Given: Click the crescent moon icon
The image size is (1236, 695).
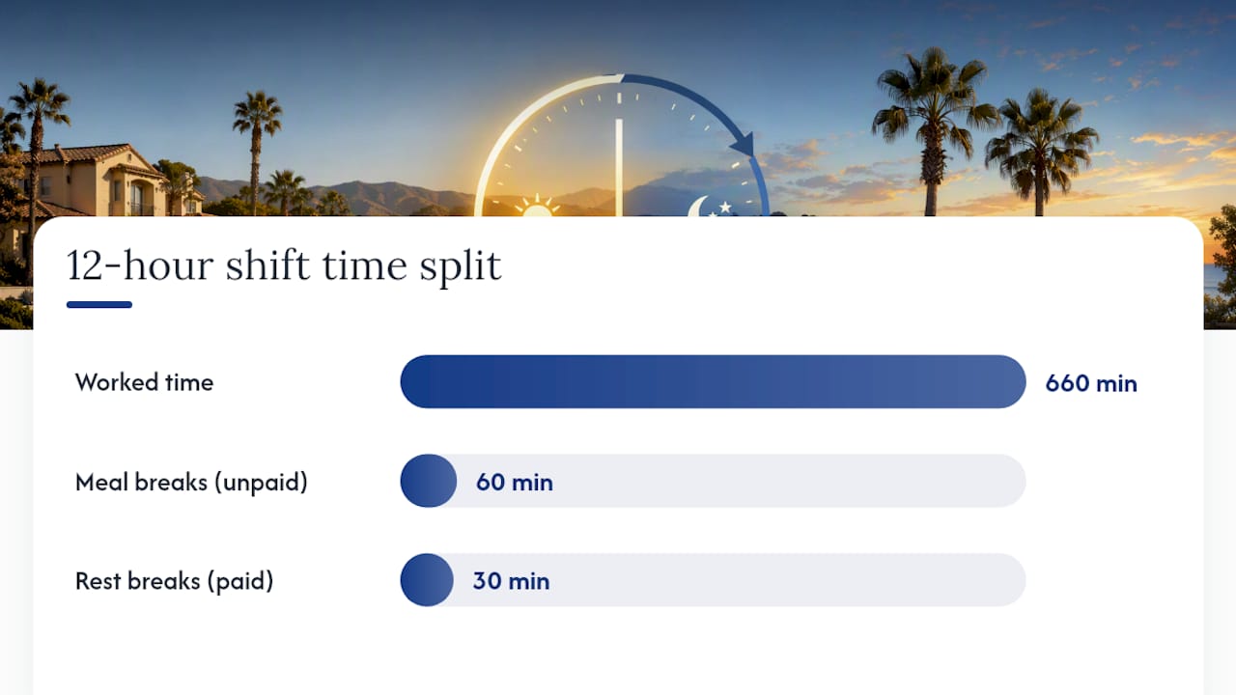Looking at the screenshot, I should pyautogui.click(x=699, y=207).
